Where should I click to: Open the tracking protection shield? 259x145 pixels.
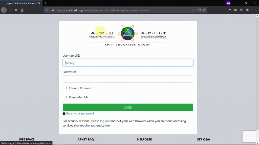(x=47, y=10)
